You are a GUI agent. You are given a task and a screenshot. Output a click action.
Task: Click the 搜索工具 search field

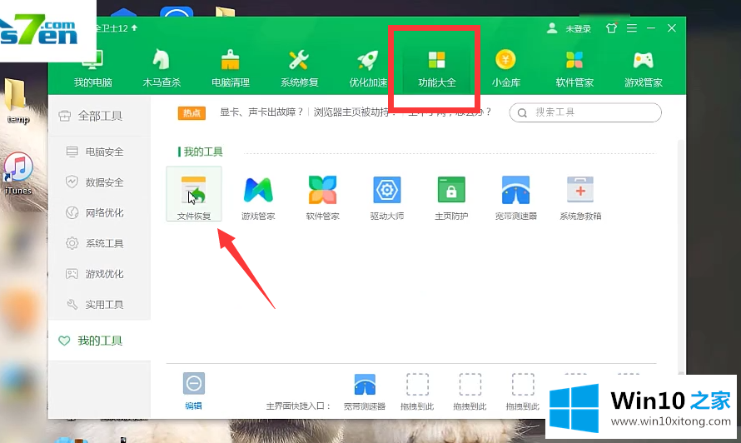pyautogui.click(x=585, y=112)
